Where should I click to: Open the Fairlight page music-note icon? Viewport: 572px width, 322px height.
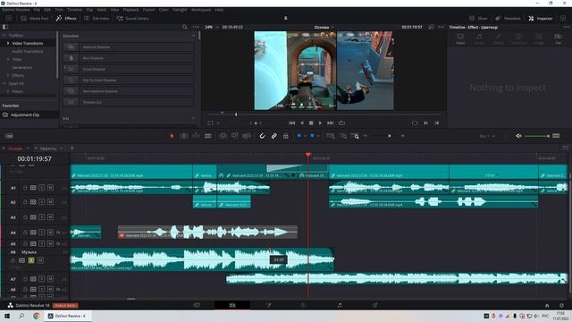pos(340,305)
